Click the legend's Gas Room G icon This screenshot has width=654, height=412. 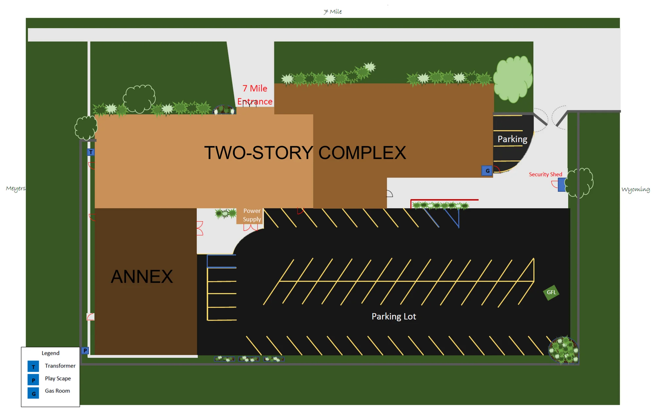(33, 393)
